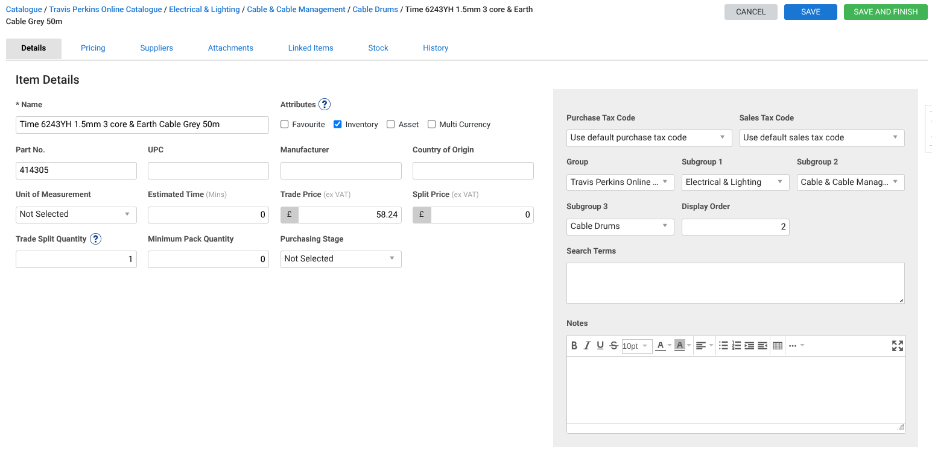Image resolution: width=932 pixels, height=459 pixels.
Task: Expand the Purchase Tax Code dropdown
Action: coord(648,138)
